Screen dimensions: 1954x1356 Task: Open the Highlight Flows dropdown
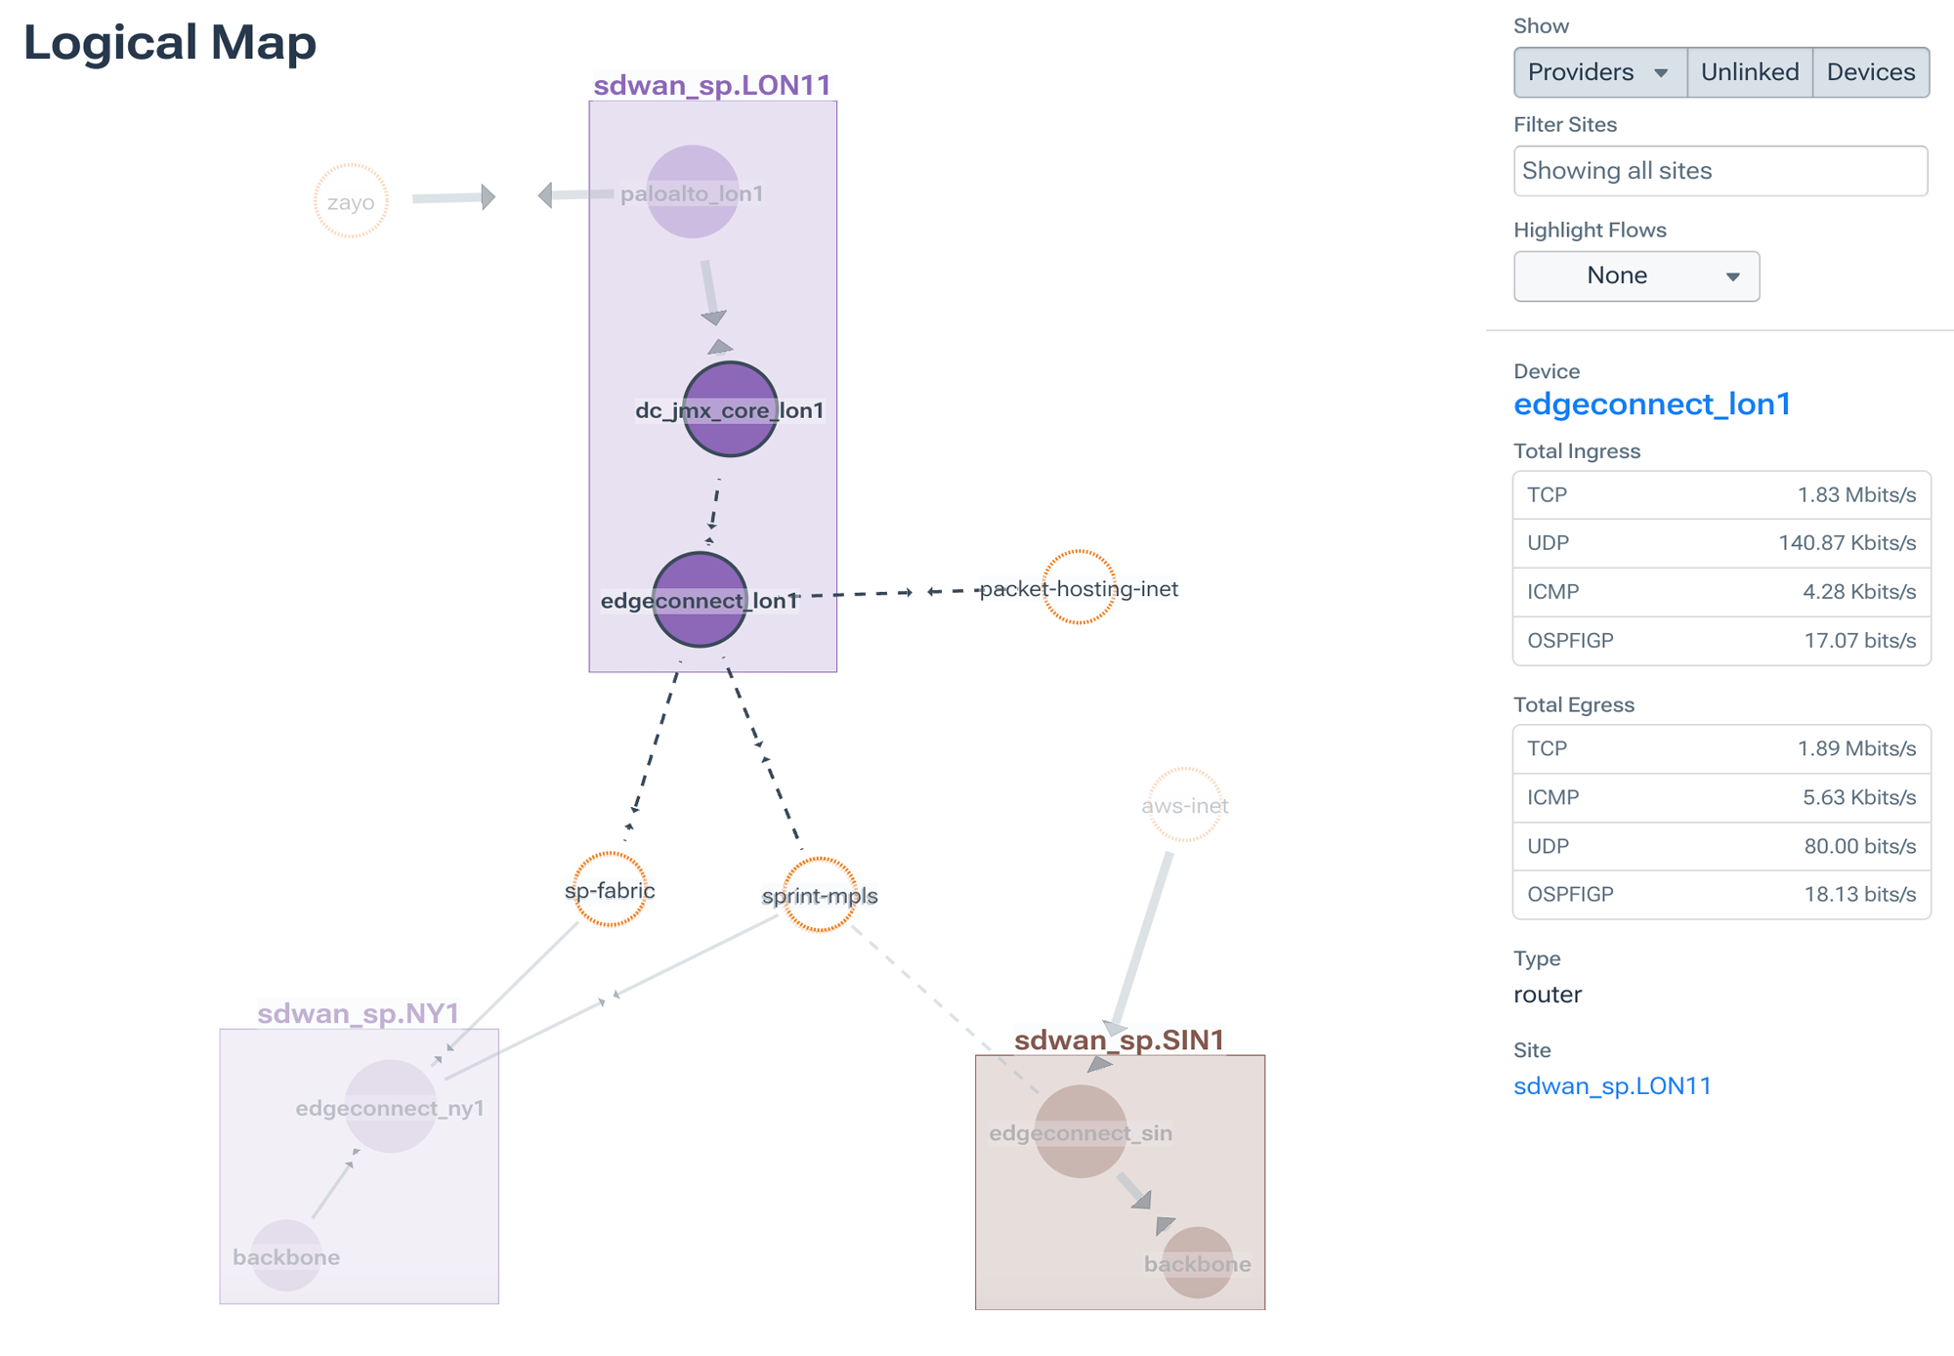tap(1635, 275)
